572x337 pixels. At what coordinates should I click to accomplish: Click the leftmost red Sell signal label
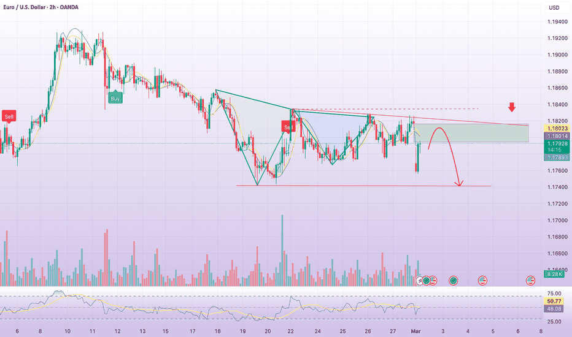click(x=9, y=116)
